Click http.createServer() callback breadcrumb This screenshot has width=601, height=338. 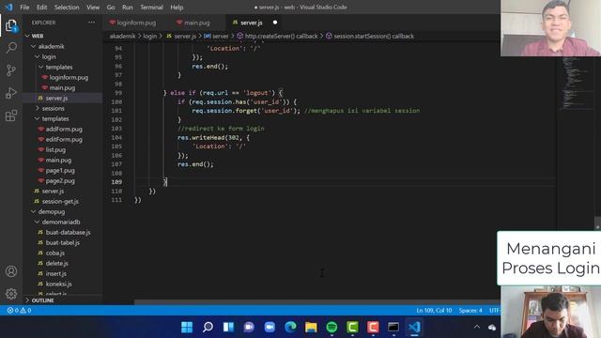tap(278, 36)
